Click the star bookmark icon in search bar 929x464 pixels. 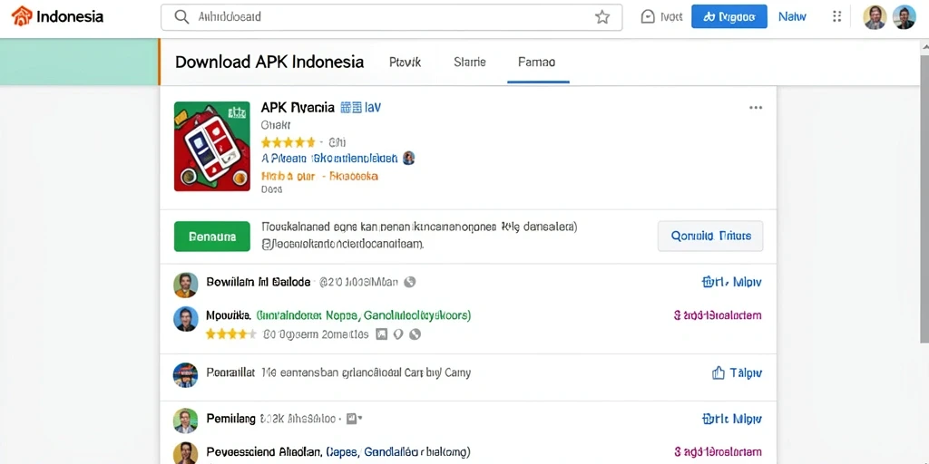click(x=602, y=17)
